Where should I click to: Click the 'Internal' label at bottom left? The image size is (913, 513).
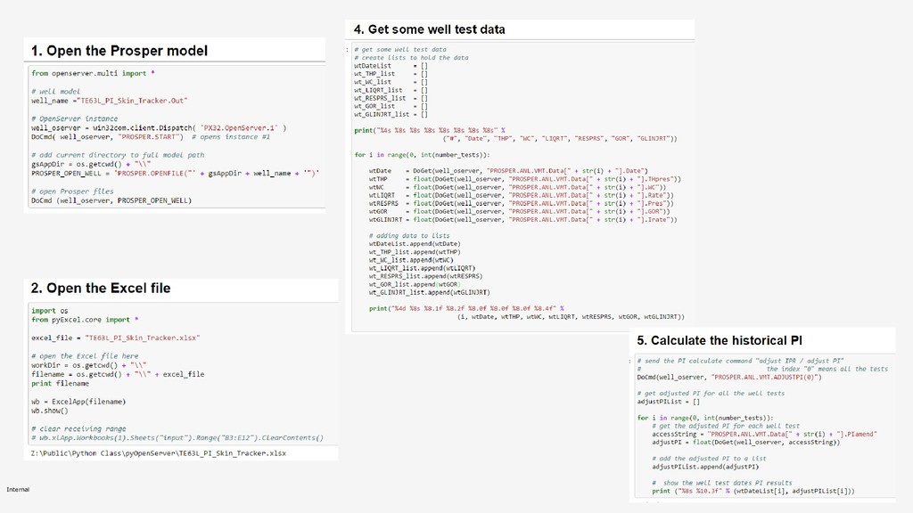coord(18,489)
